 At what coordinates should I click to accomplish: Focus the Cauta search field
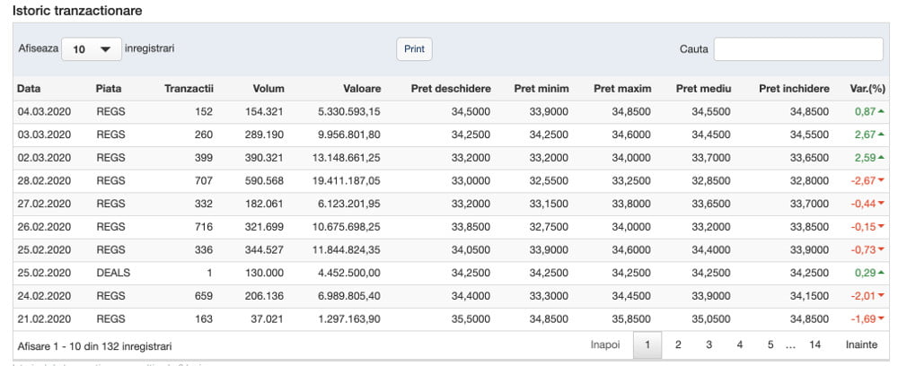click(x=797, y=49)
